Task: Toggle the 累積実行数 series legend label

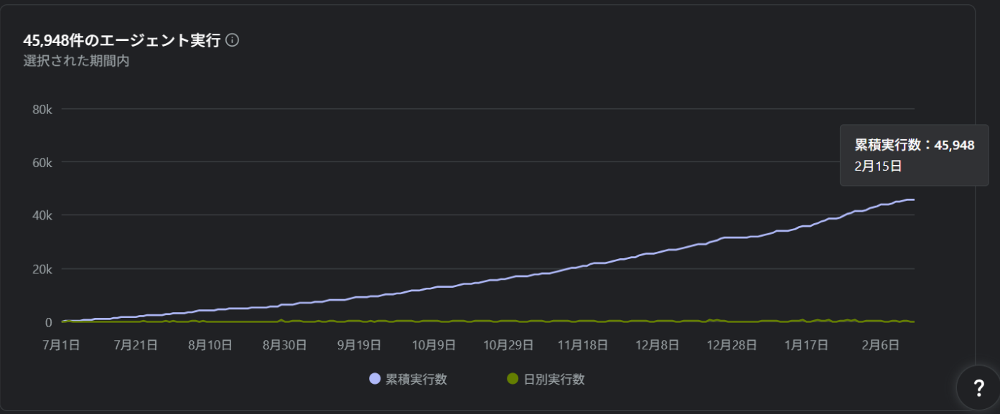Action: 416,380
